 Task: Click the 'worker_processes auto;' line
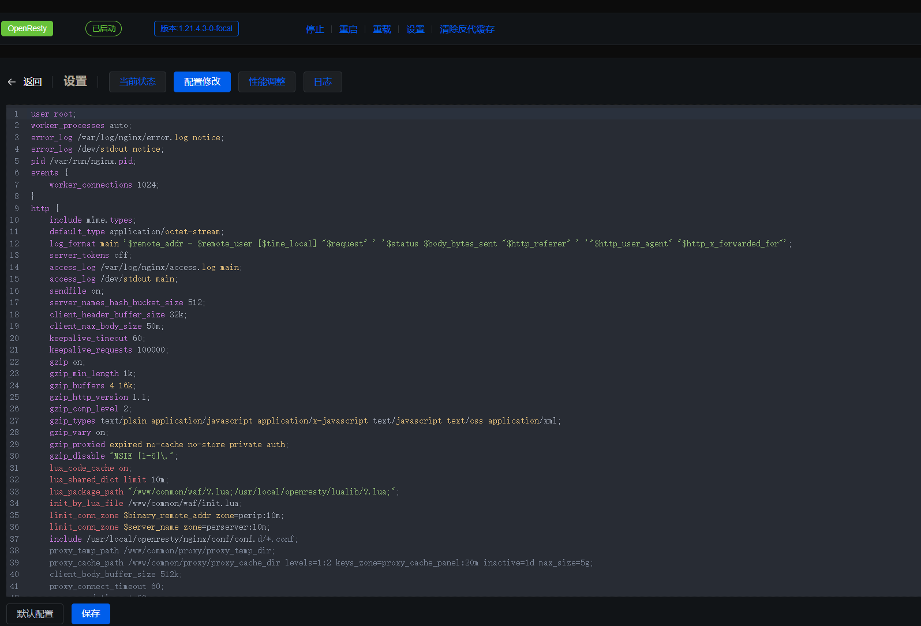[81, 125]
